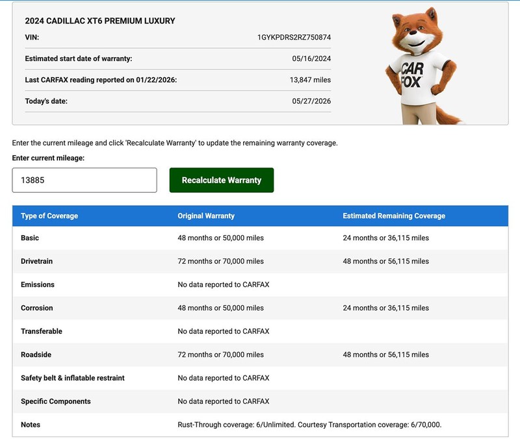Click Basic remaining 24 months or 36,115 miles
This screenshot has height=439, width=520.
385,238
